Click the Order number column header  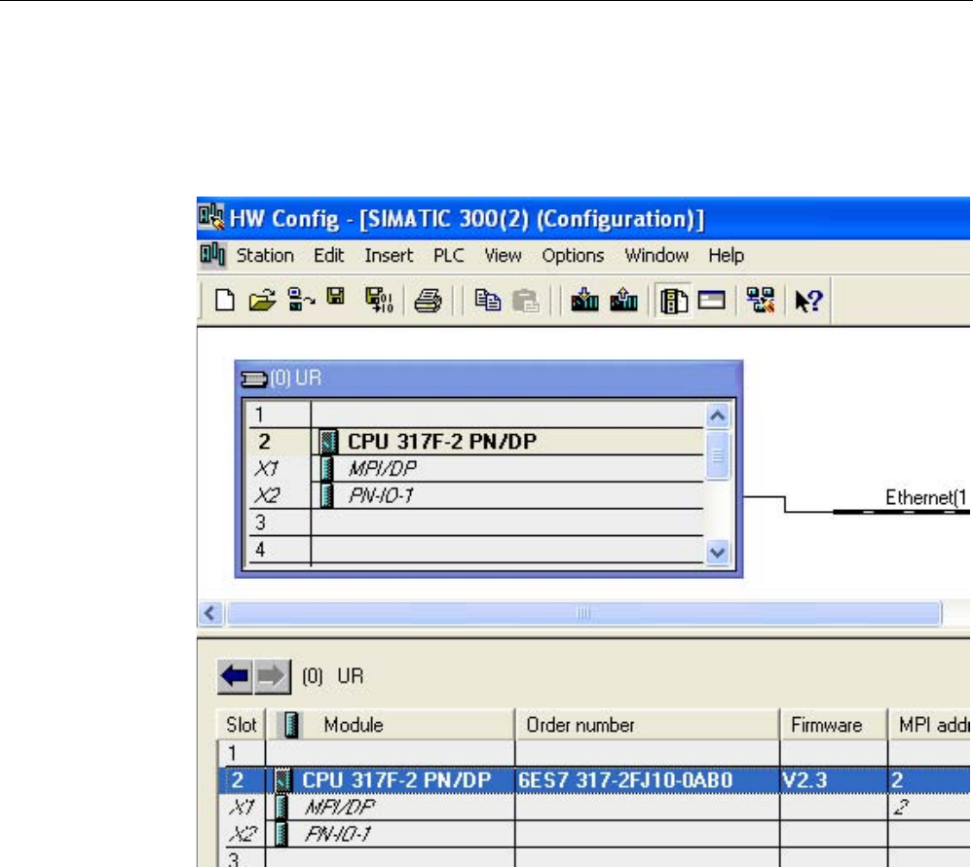click(648, 724)
